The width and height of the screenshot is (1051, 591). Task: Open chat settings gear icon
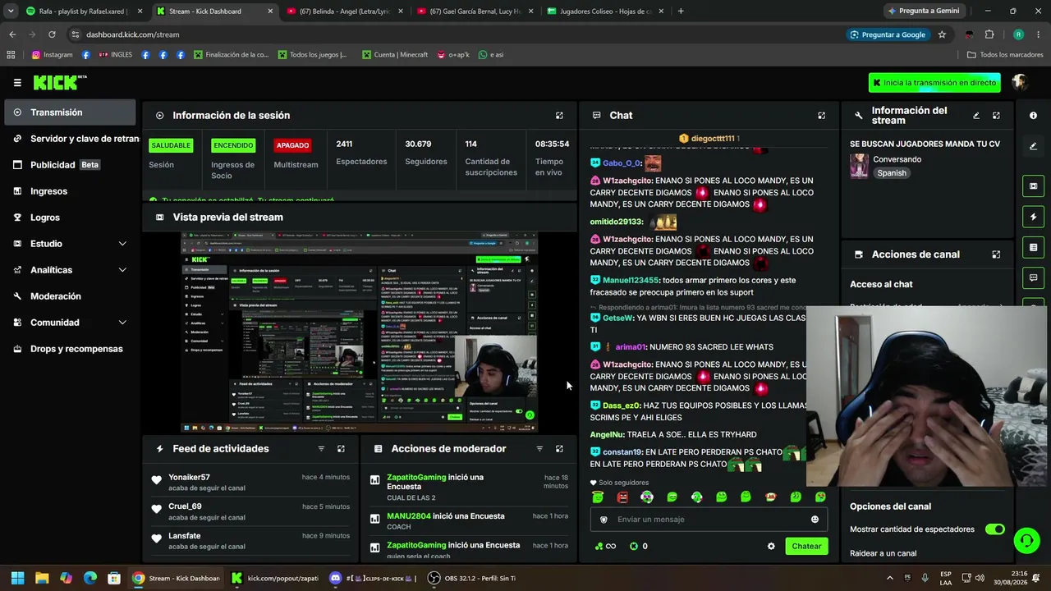coord(771,547)
